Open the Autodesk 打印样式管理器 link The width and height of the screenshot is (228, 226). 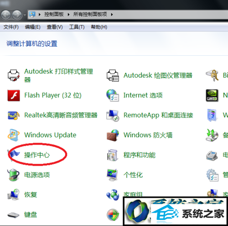59,75
